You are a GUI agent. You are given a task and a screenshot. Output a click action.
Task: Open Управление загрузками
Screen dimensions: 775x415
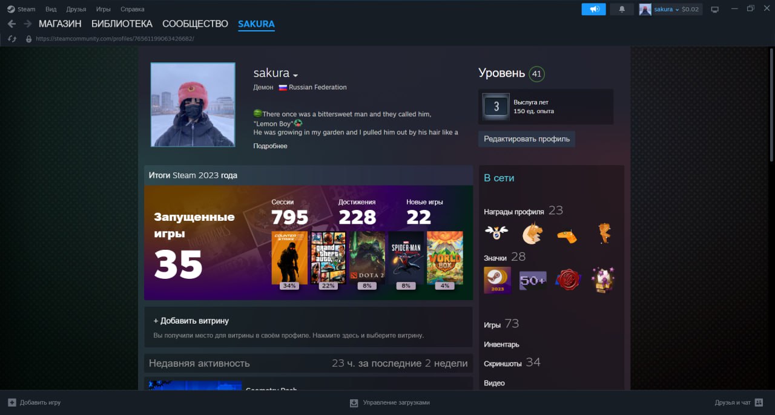[397, 403]
